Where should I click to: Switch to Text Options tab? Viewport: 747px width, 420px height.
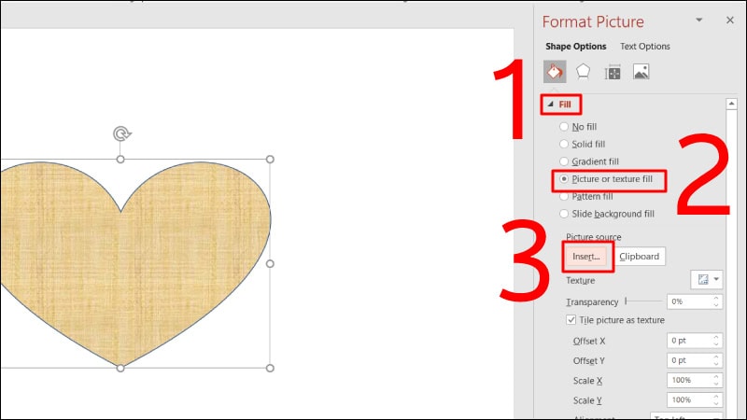(x=644, y=46)
